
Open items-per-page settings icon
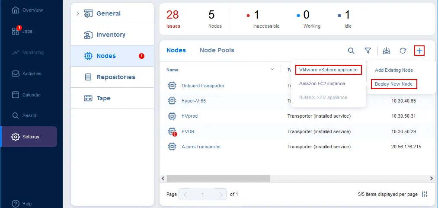(425, 194)
